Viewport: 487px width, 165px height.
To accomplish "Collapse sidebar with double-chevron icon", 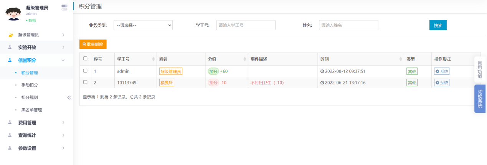I will click(69, 97).
